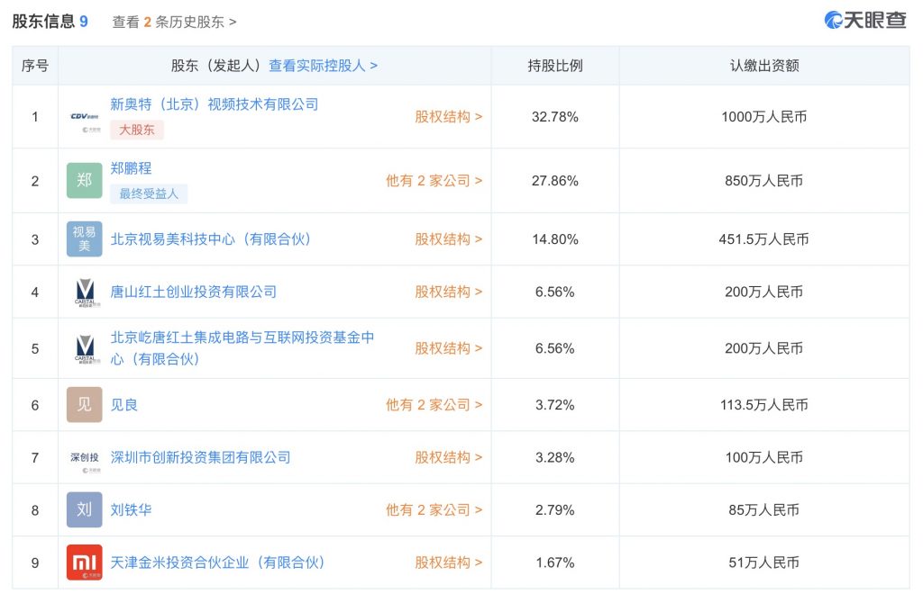Click the 天眼查 logo at top right
923x603 pixels.
pos(865,20)
